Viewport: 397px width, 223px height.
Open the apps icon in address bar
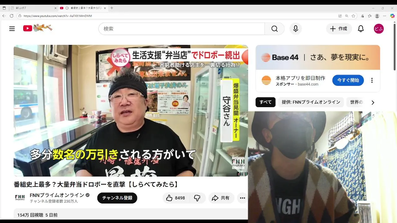pos(340,16)
